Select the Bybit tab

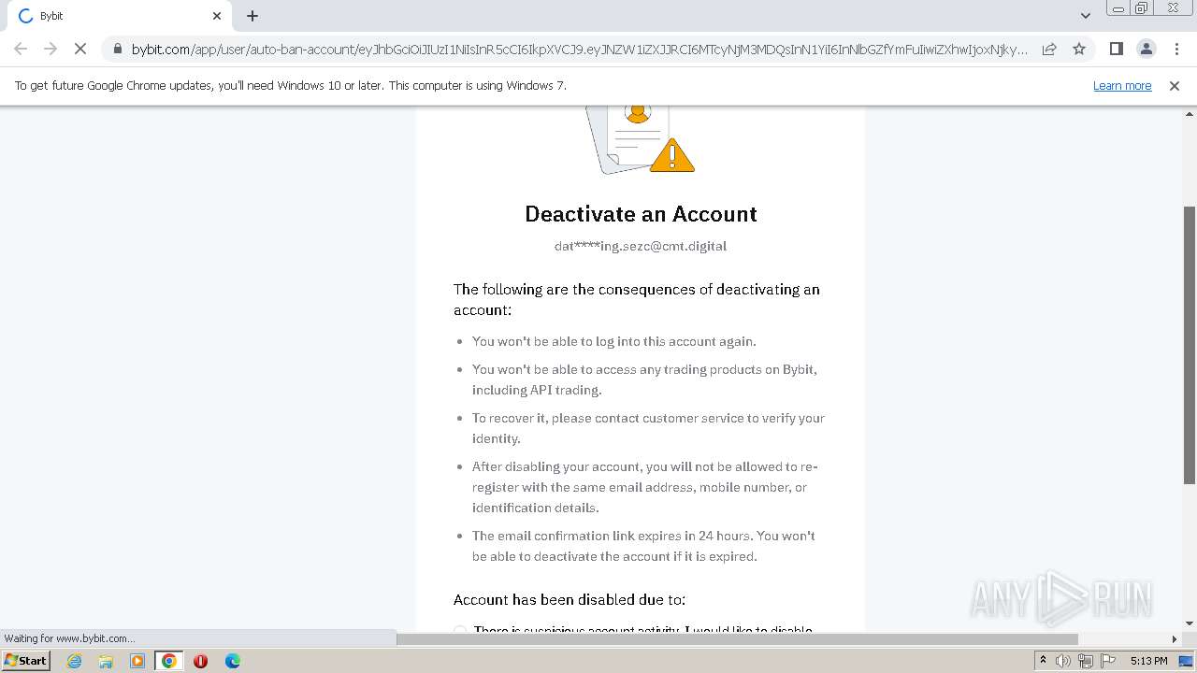point(120,16)
